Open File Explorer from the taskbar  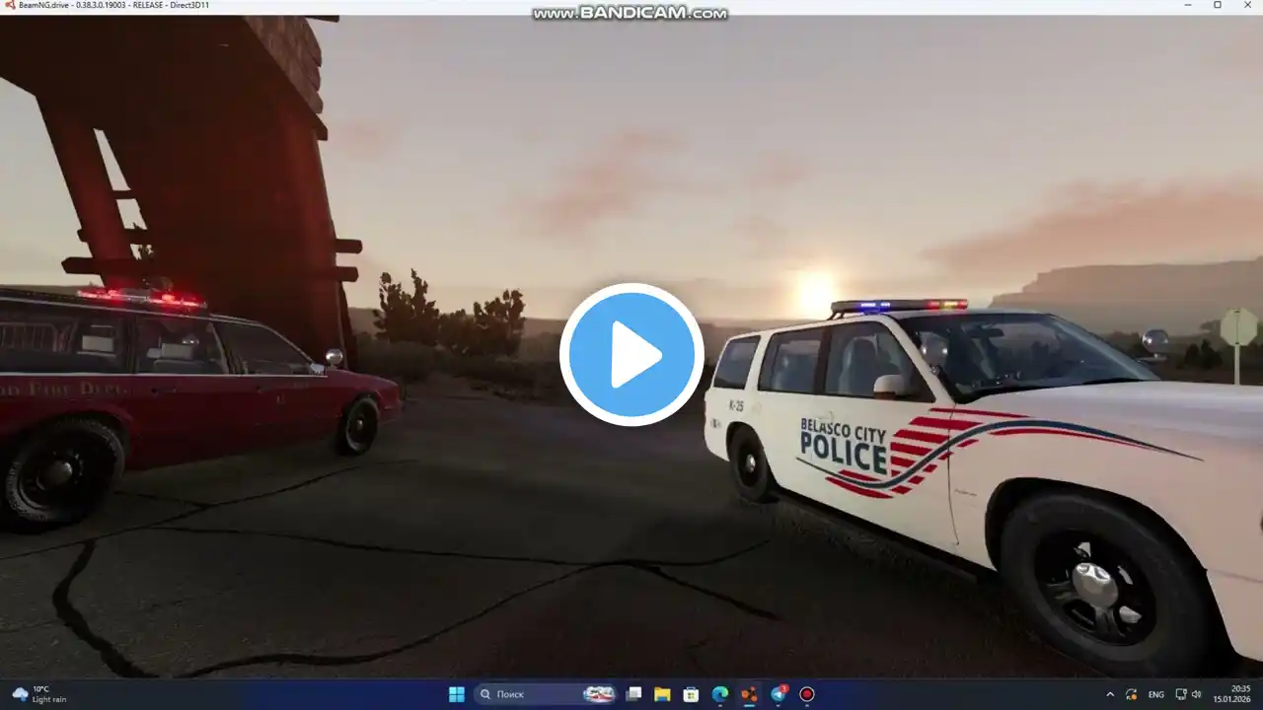(662, 694)
